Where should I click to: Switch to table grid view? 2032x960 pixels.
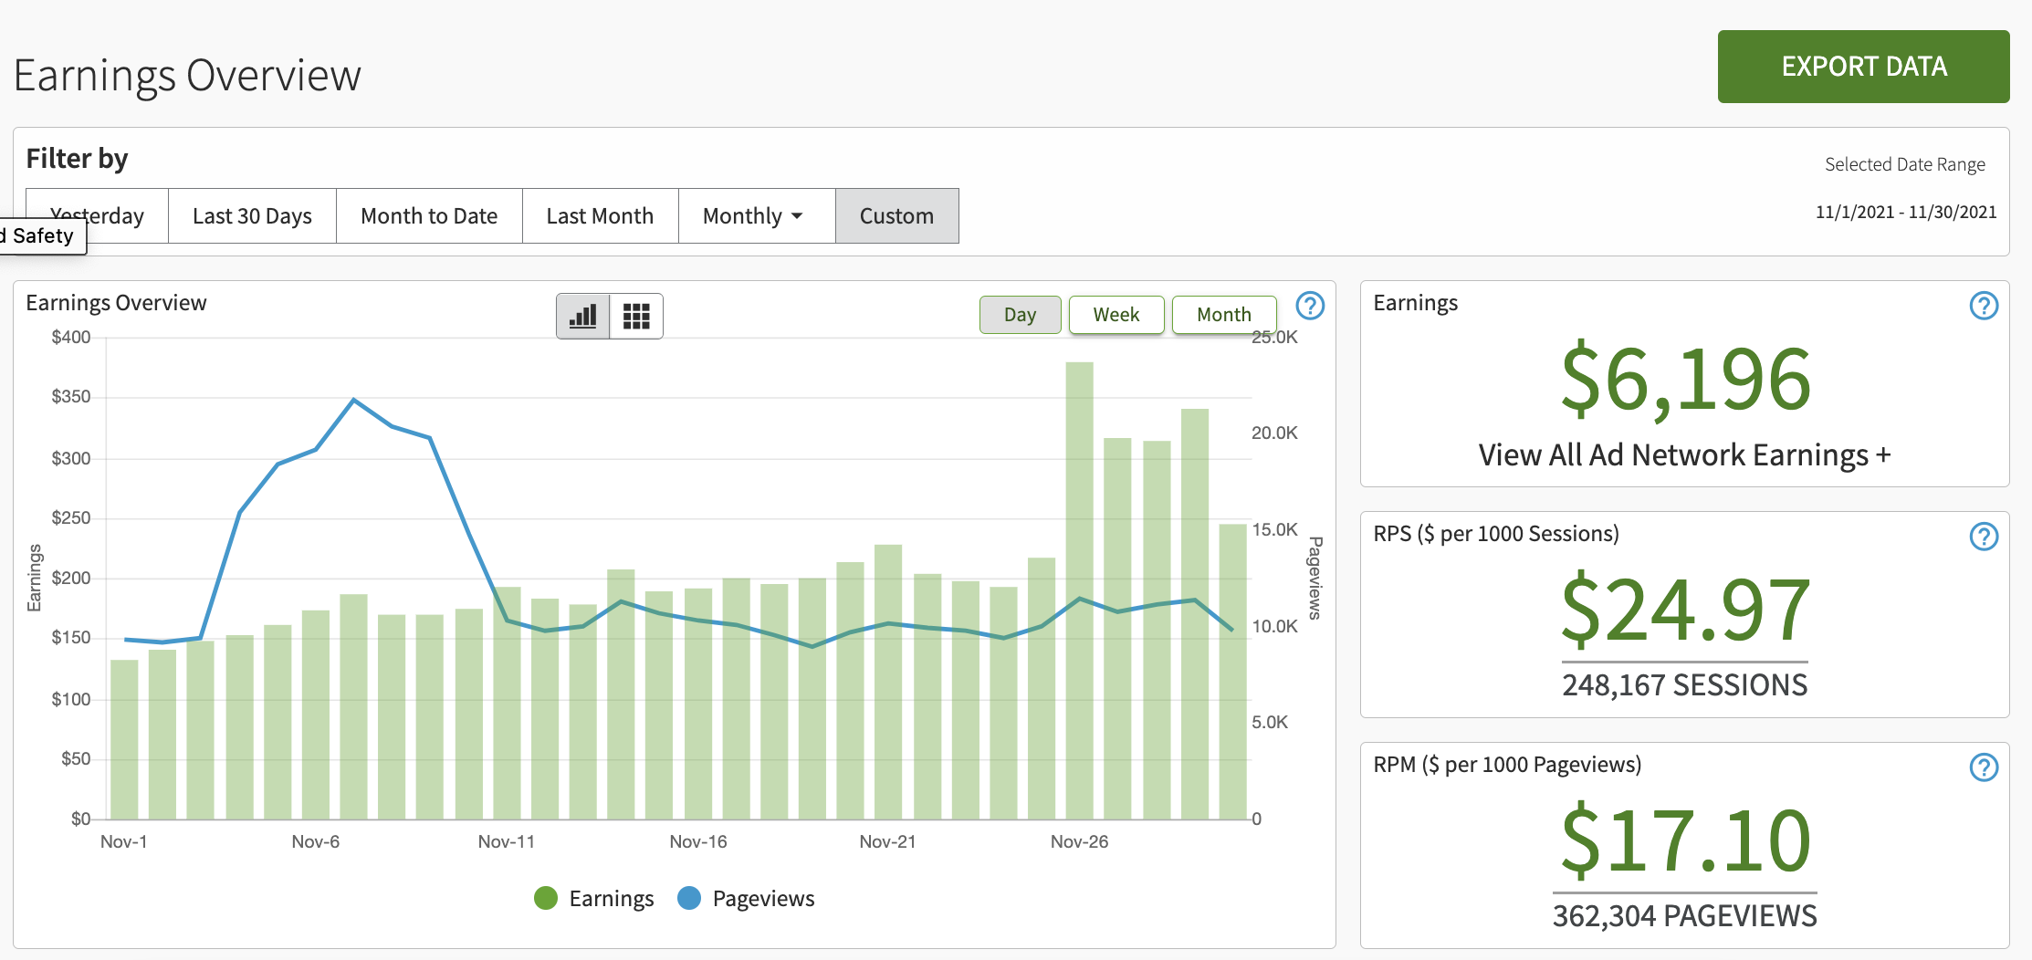pos(636,316)
